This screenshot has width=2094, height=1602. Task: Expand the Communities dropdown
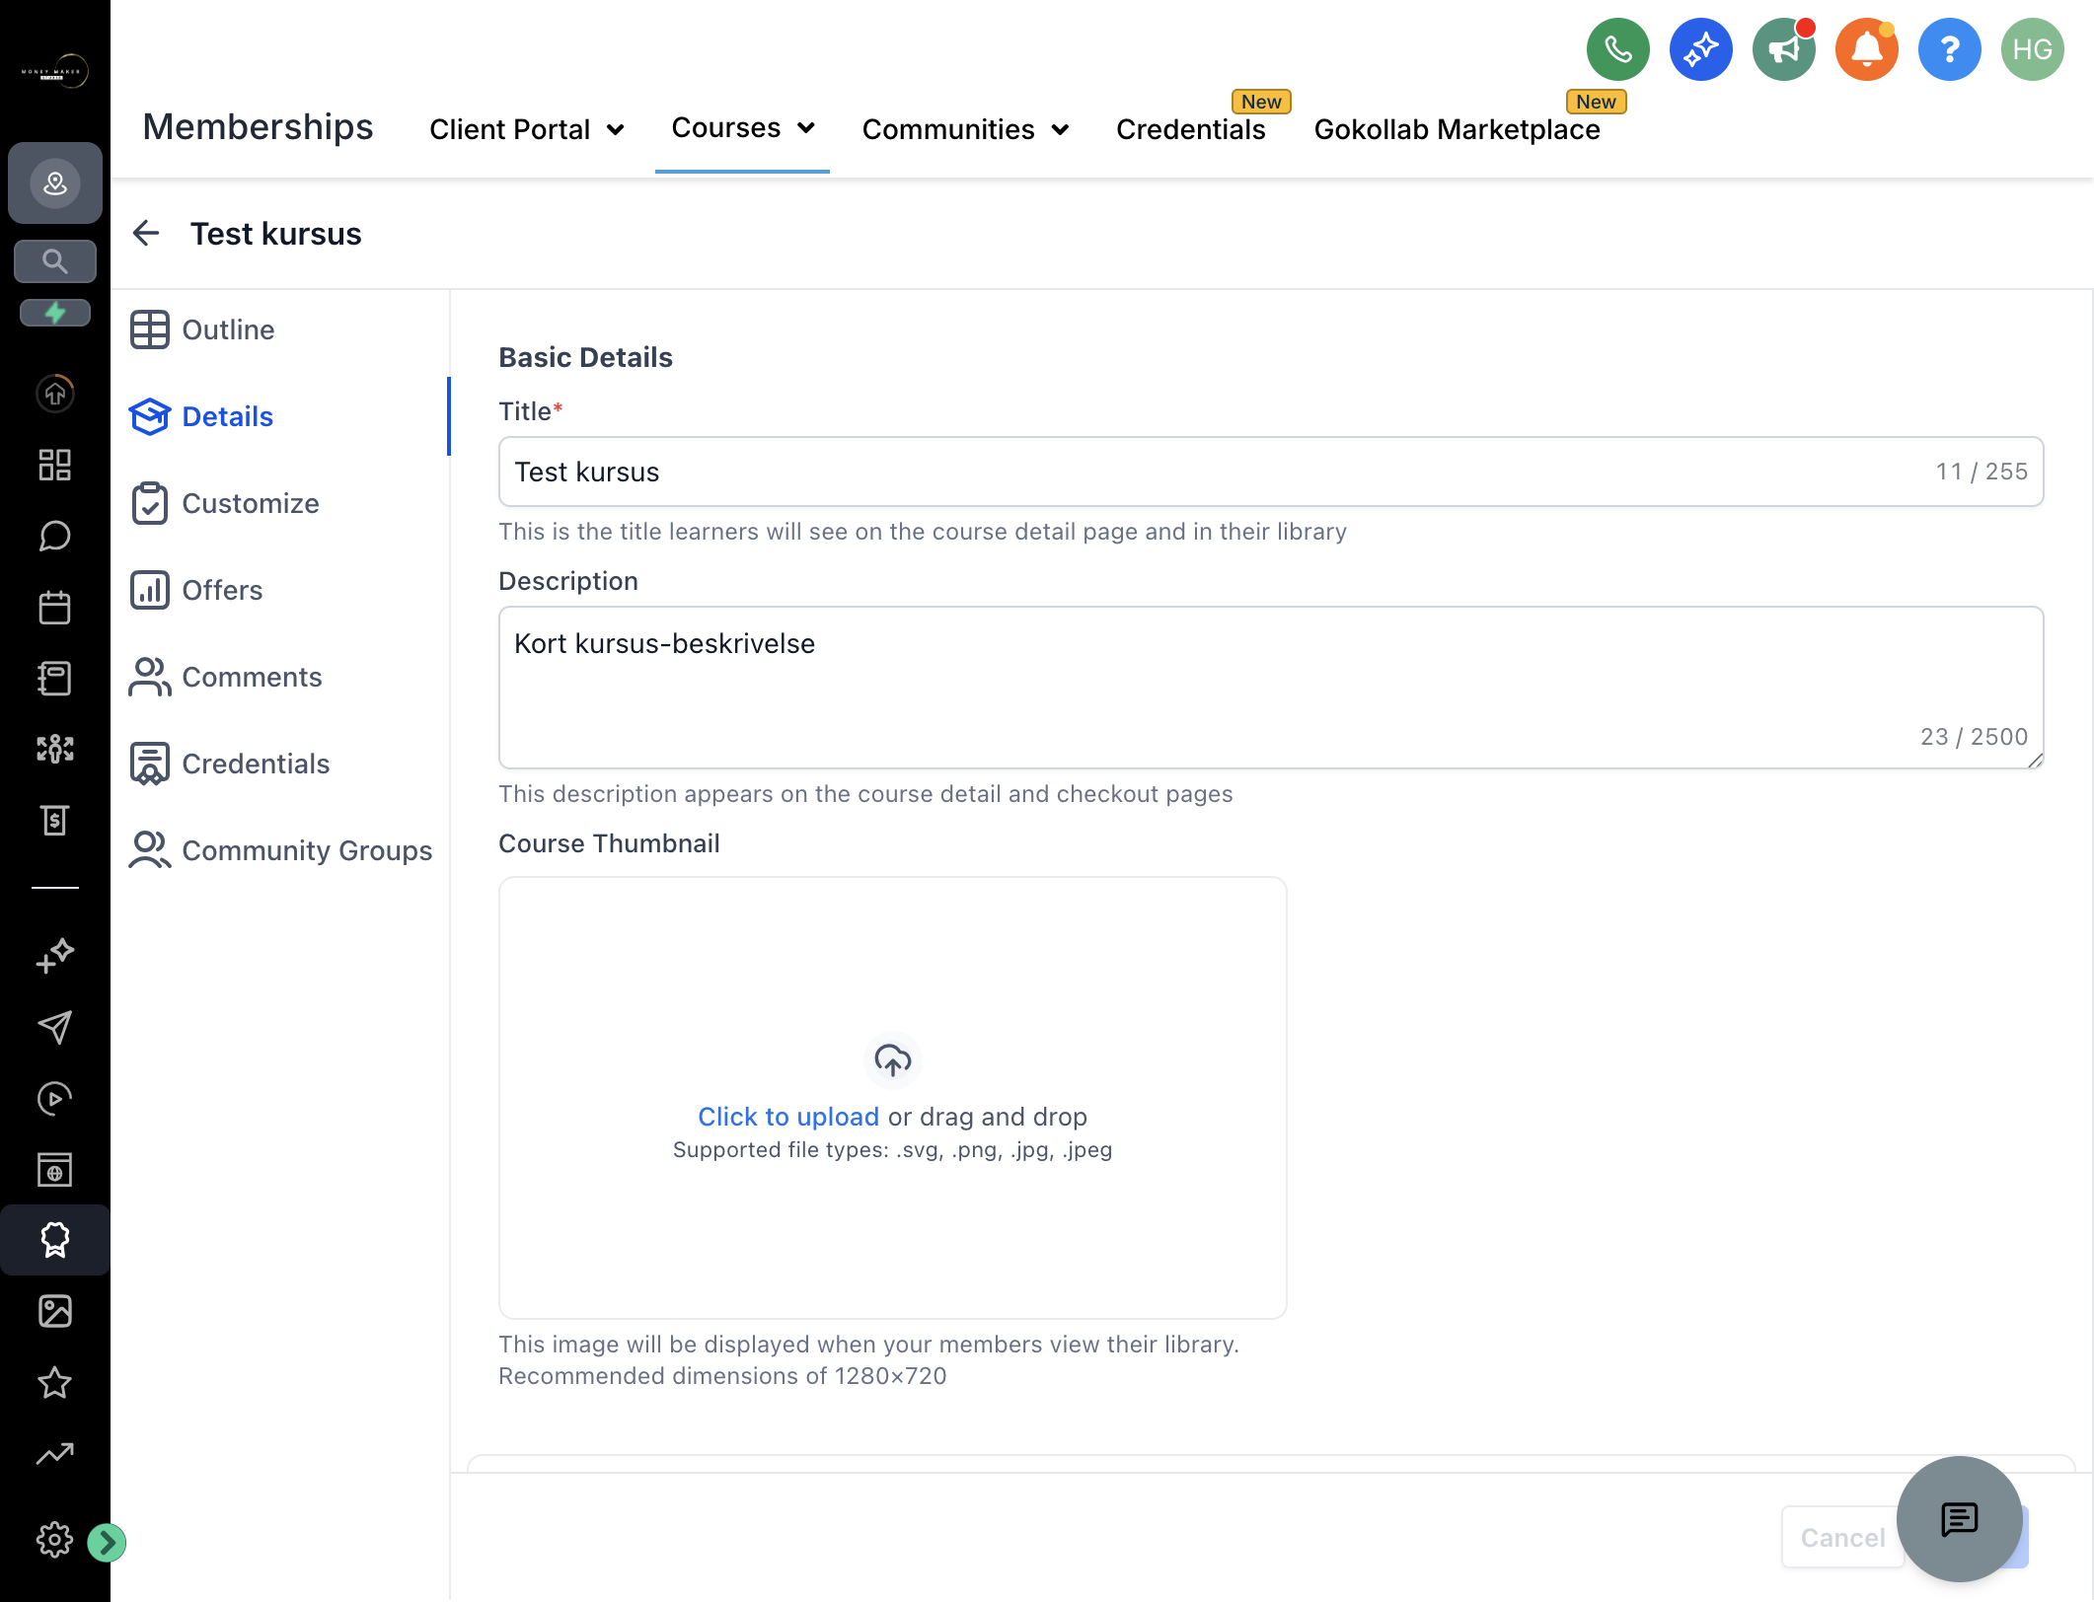[966, 129]
